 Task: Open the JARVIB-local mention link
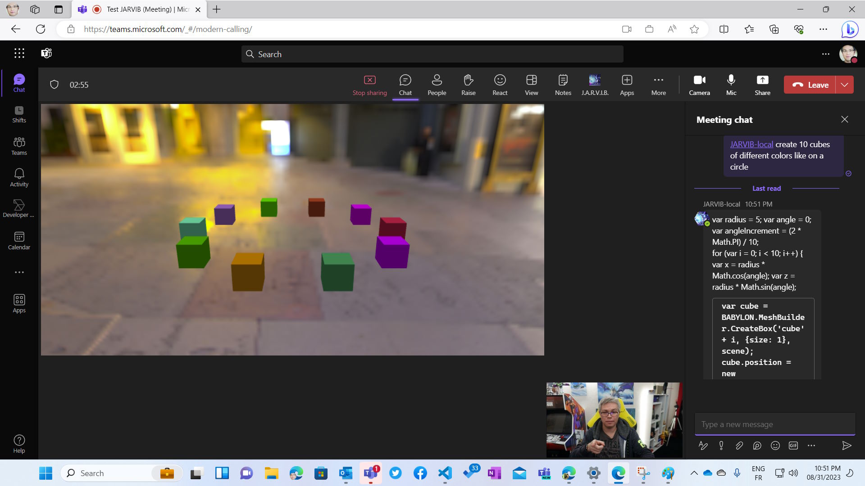coord(751,144)
